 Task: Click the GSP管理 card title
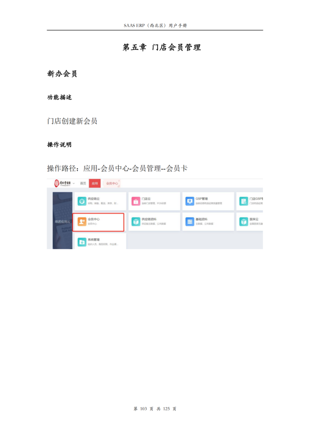click(202, 199)
